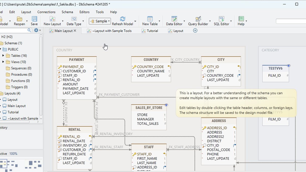Collapse the PUBLIC schema node
This screenshot has height=172, width=306.
pos(1,49)
